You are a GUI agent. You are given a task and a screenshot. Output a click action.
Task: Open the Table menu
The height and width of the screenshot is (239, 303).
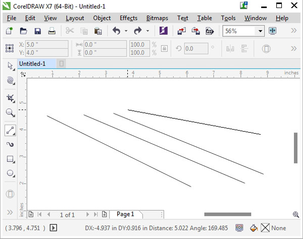pos(205,18)
